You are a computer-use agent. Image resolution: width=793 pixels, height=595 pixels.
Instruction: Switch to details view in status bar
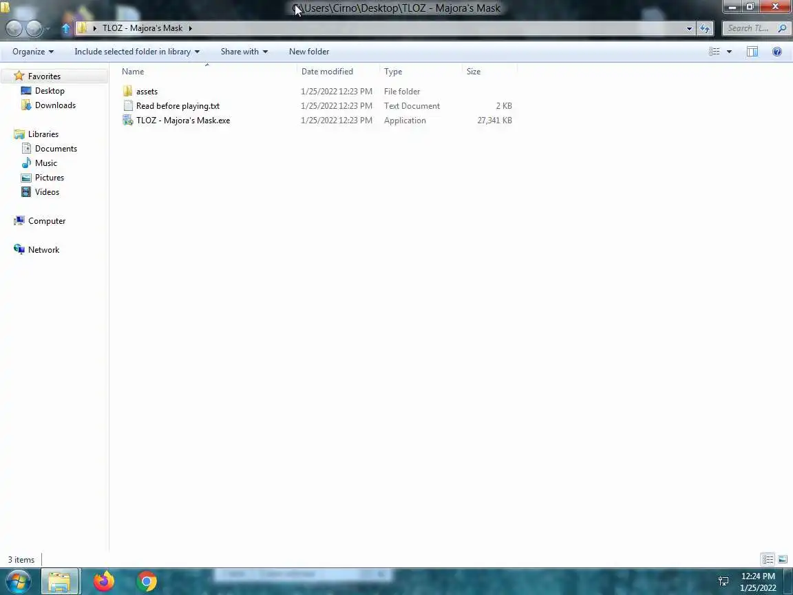768,559
